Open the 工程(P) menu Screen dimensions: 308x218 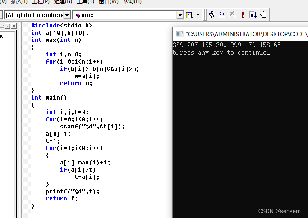point(41,2)
